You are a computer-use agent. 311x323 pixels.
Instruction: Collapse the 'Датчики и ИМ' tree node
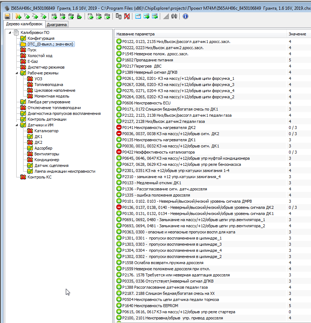pyautogui.click(x=17, y=125)
